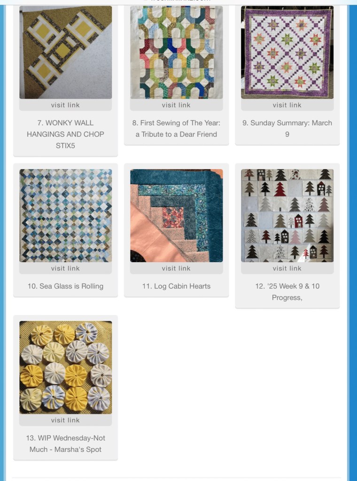
Task: Click visit link under the purple star quilt
Action: point(287,105)
